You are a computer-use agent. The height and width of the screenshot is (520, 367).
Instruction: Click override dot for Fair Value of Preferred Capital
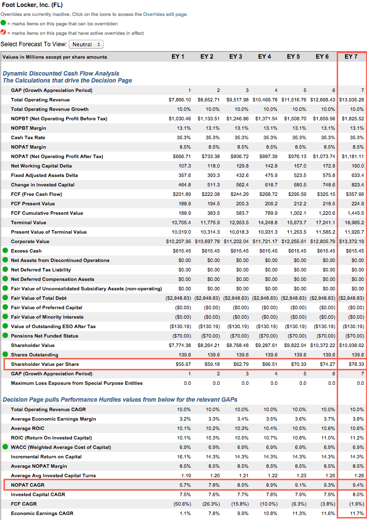(5, 307)
